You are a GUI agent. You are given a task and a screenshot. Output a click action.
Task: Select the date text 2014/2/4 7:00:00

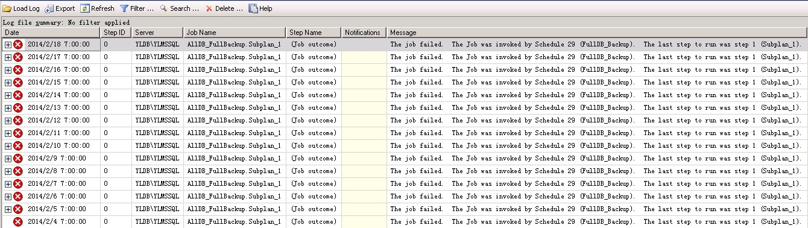[57, 222]
